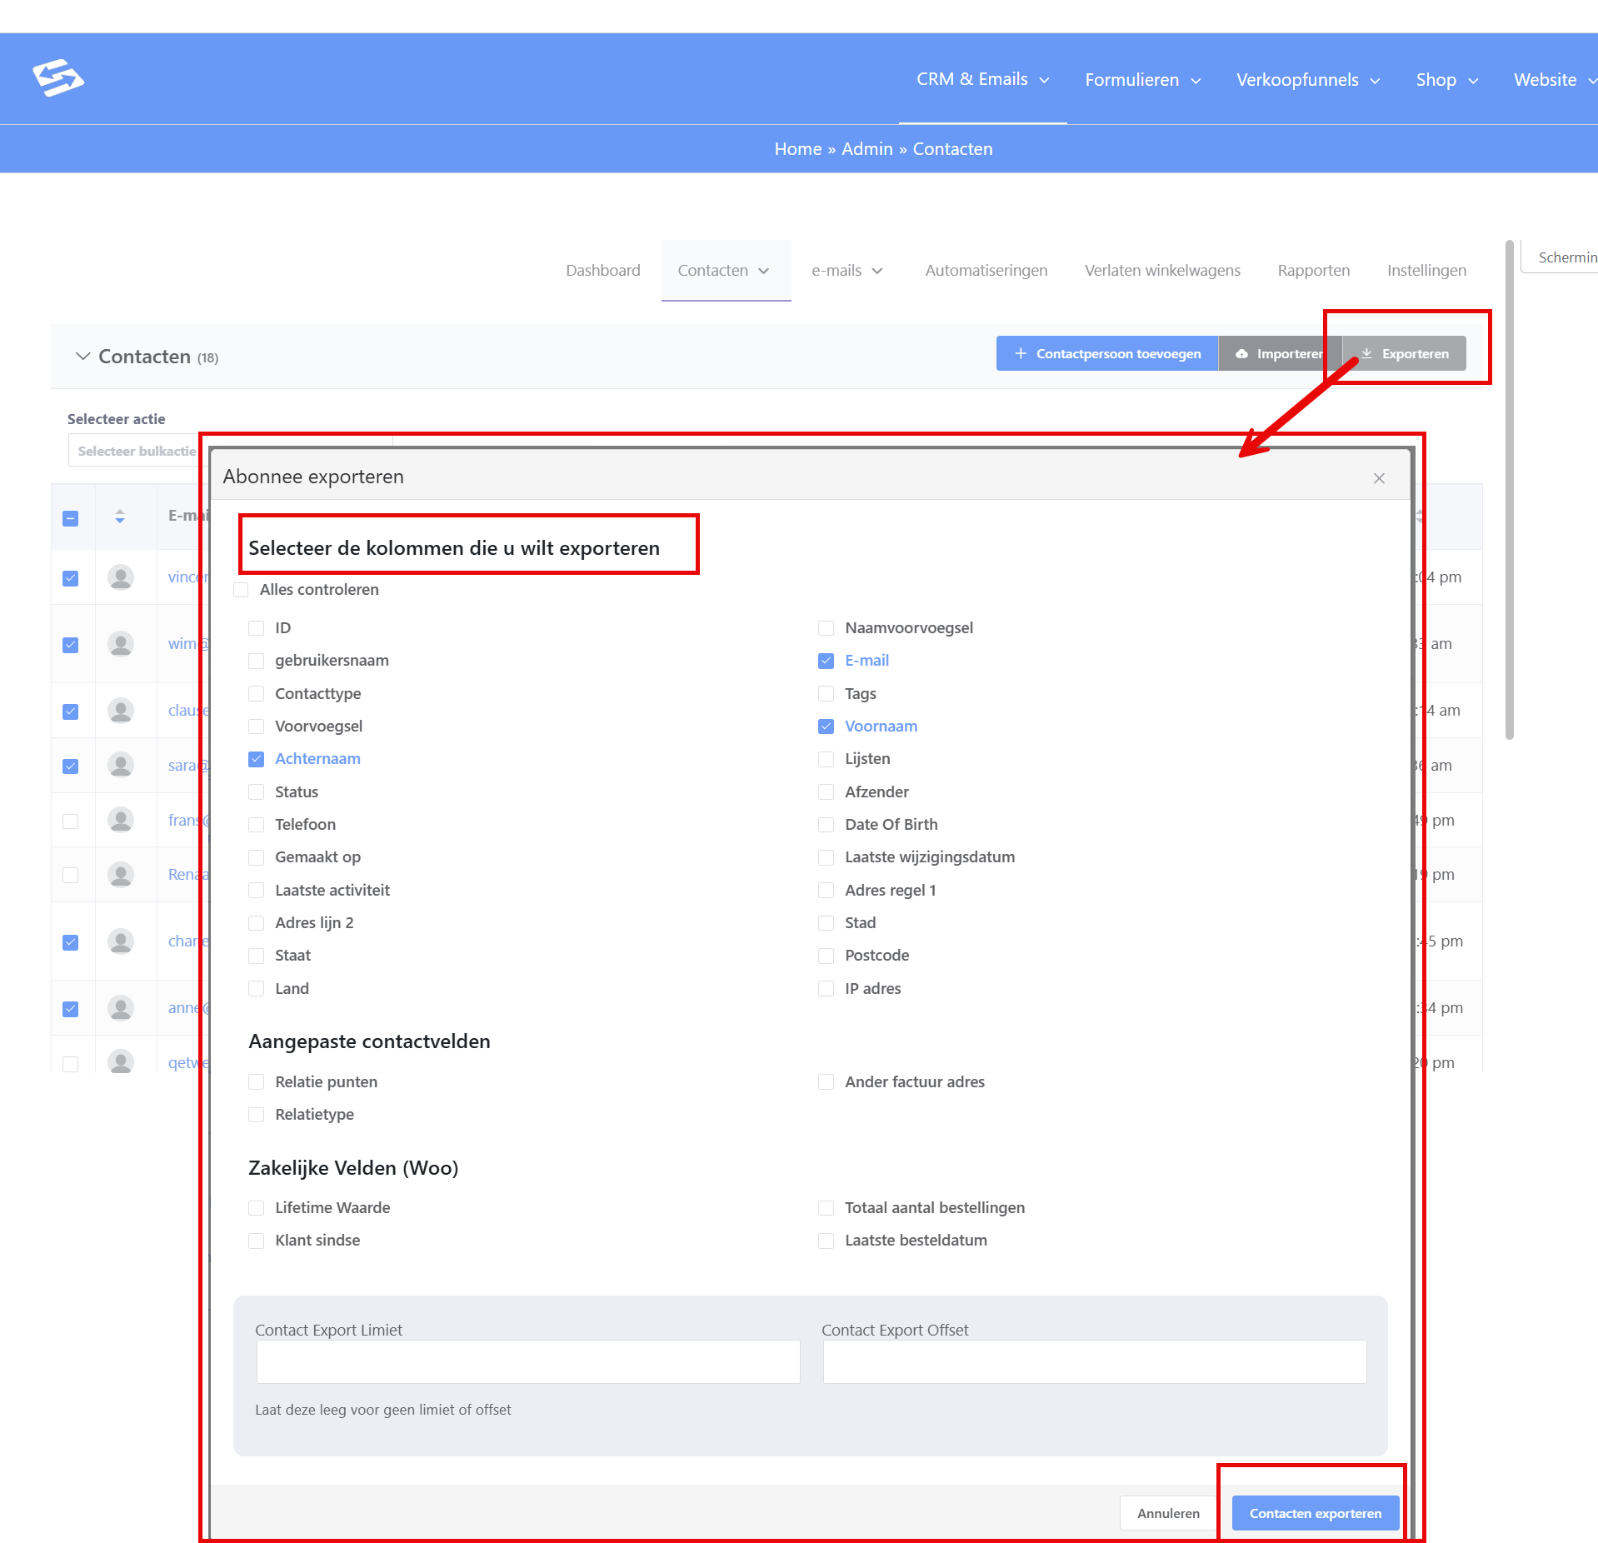Screen dimensions: 1598x1543
Task: Click the avatar icon in the sara row
Action: [x=121, y=765]
